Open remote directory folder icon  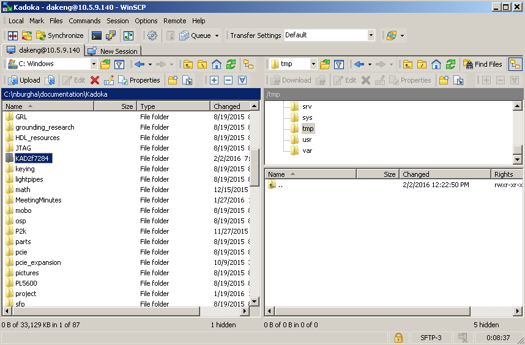click(325, 64)
